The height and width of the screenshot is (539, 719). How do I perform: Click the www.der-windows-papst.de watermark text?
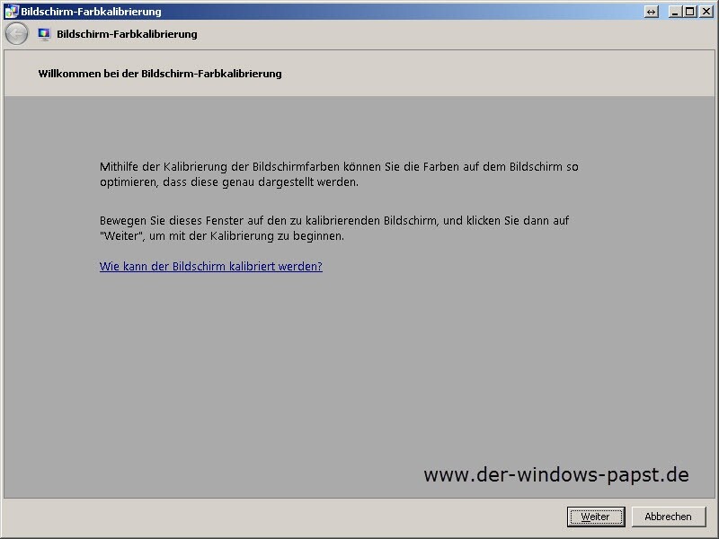(x=555, y=474)
